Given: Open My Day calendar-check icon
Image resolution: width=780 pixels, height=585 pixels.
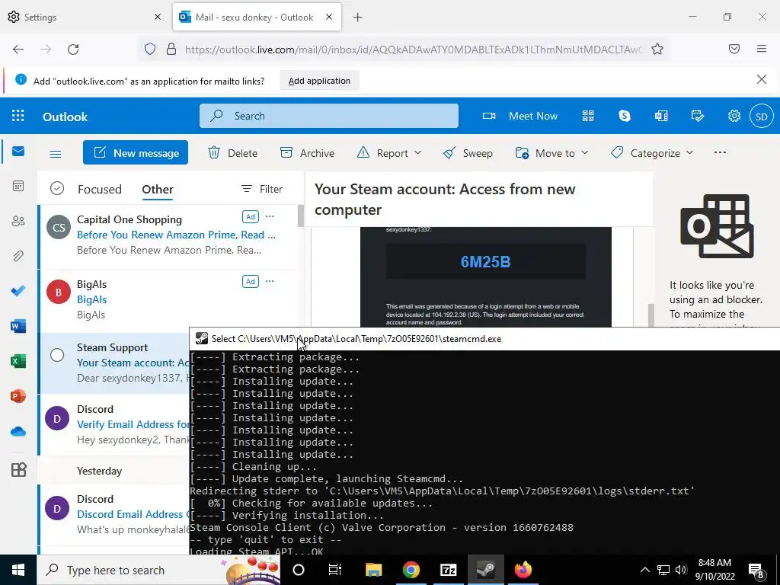Looking at the screenshot, I should [698, 116].
